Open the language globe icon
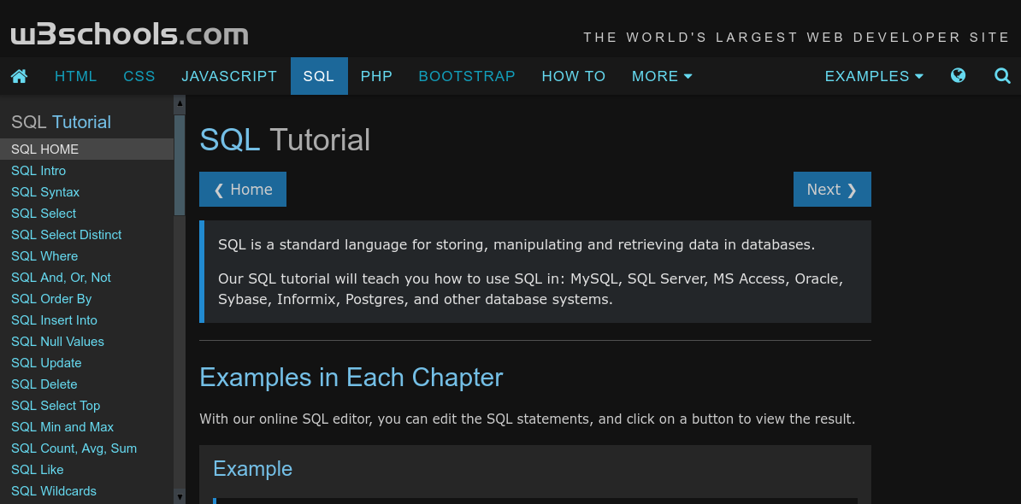The image size is (1021, 504). pos(958,76)
